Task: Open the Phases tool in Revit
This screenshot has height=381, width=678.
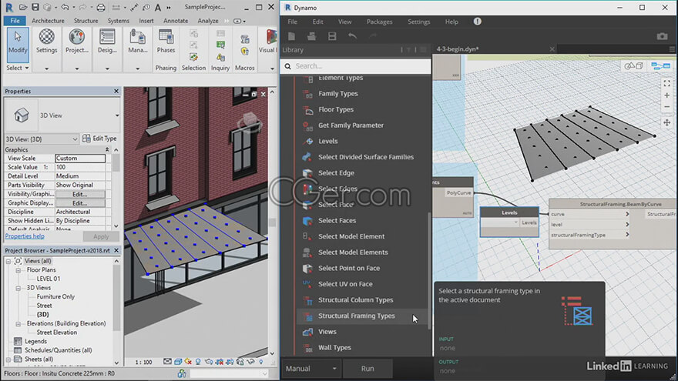Action: [x=166, y=42]
